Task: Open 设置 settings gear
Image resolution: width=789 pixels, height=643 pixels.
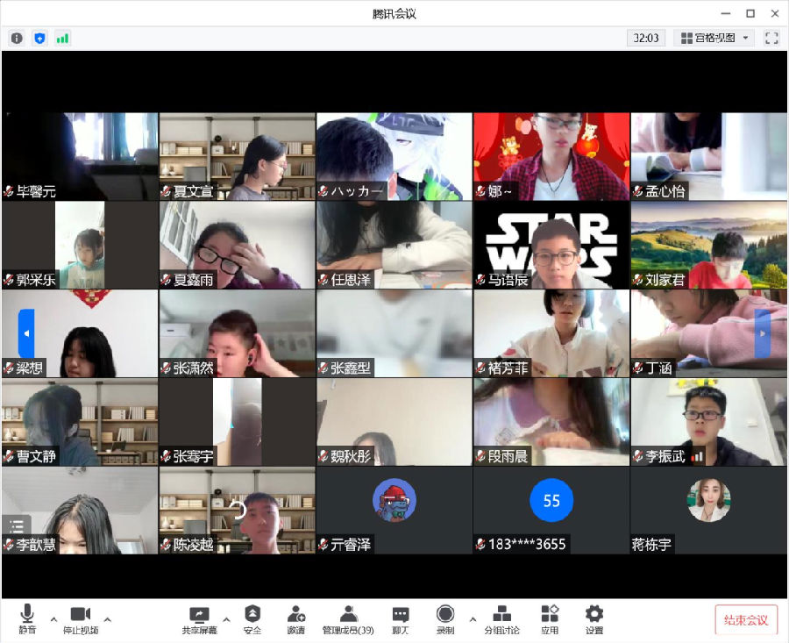Action: 594,618
